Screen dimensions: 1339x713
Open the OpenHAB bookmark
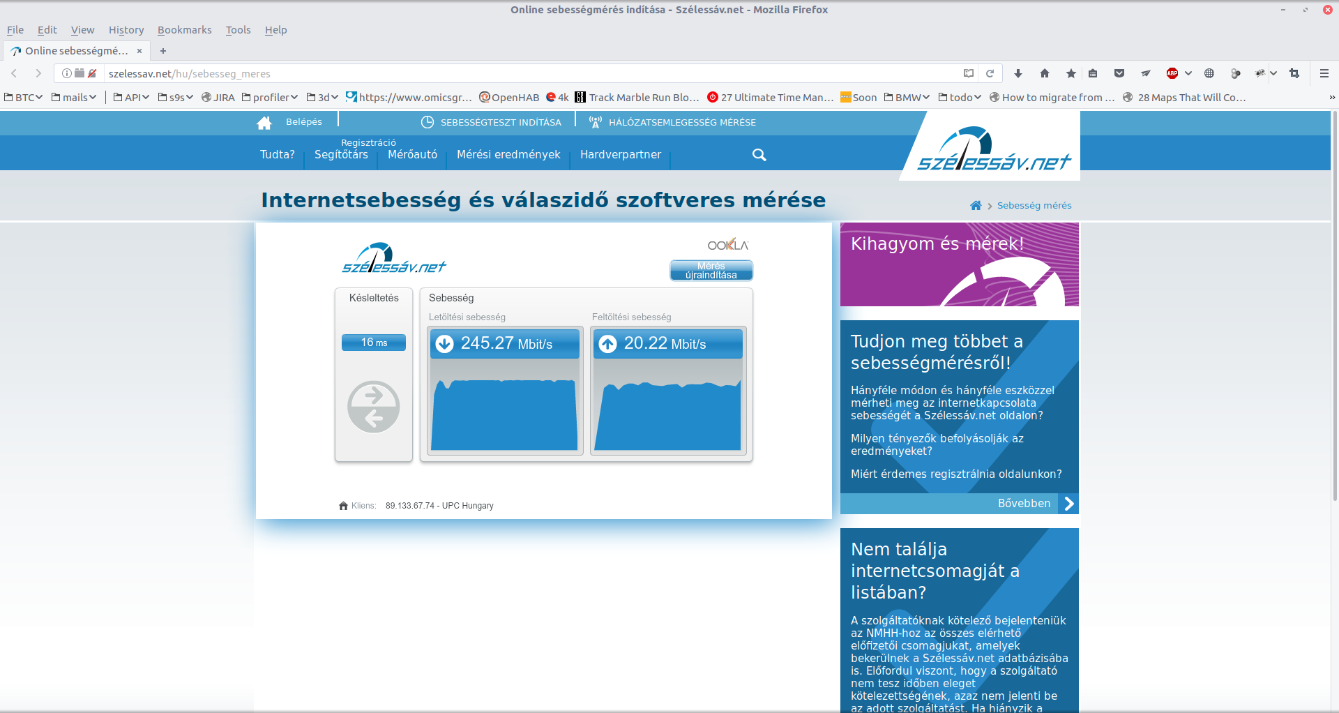coord(509,98)
